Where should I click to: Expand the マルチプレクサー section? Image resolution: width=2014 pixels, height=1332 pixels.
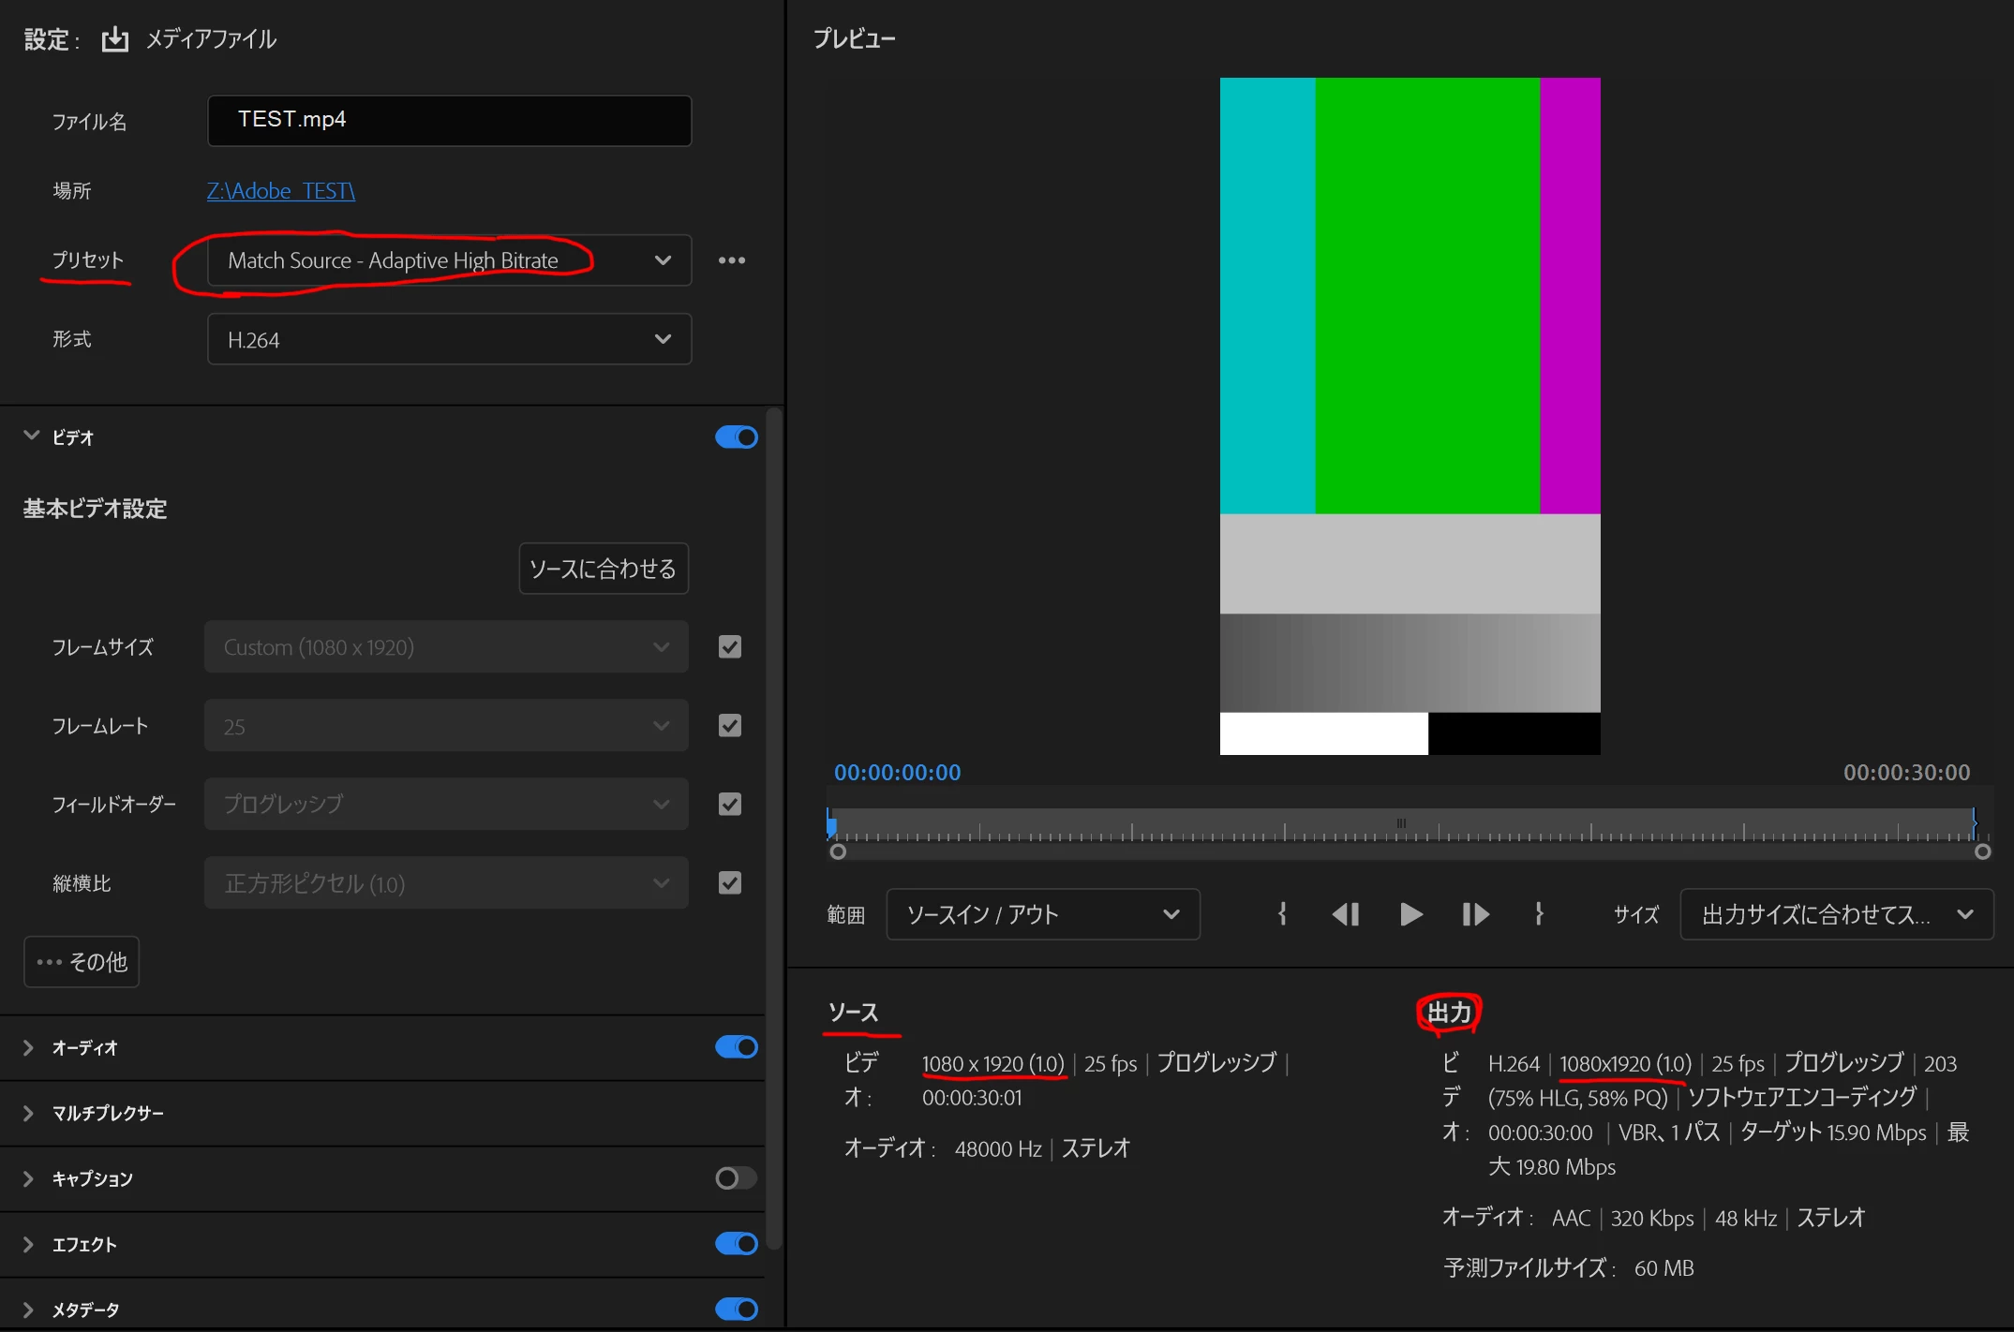click(28, 1113)
